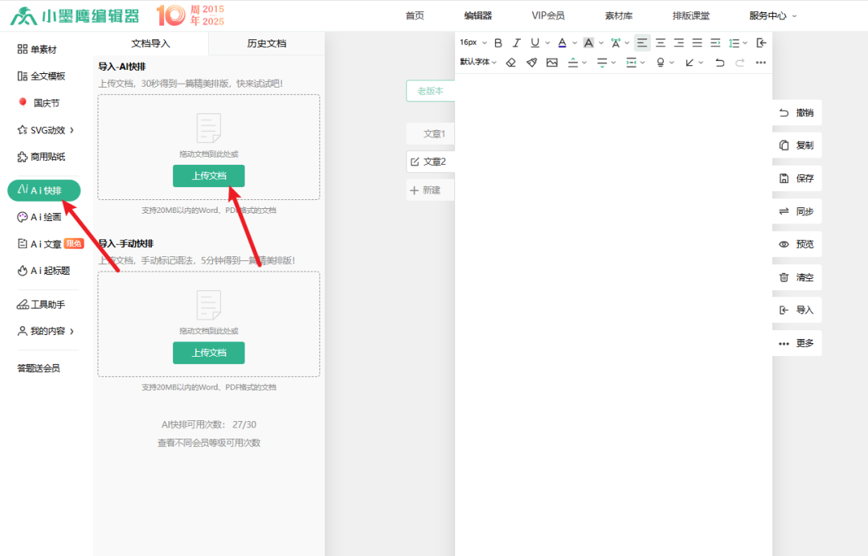The width and height of the screenshot is (868, 556).
Task: Select center text alignment icon
Action: 661,43
